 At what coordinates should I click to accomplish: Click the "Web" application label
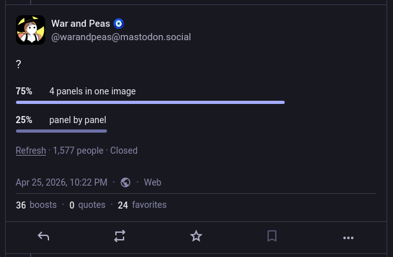click(152, 182)
